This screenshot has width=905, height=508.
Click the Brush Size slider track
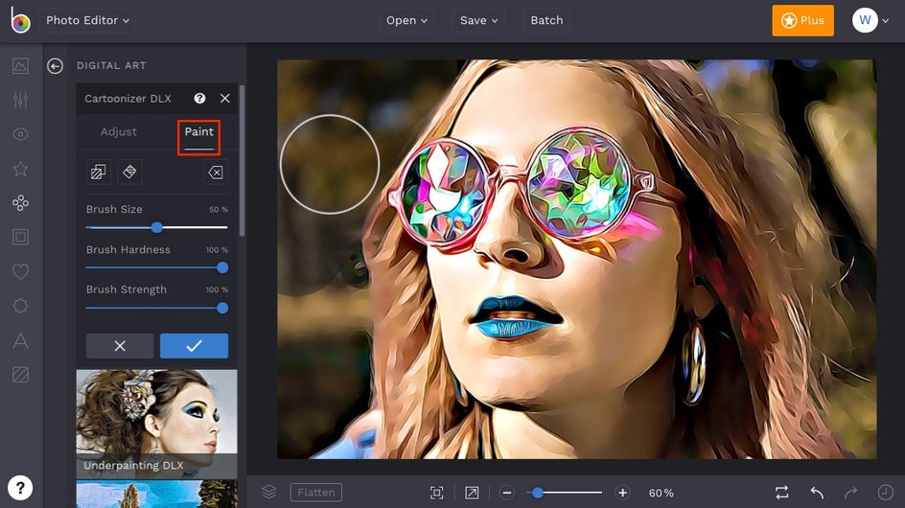tap(192, 228)
